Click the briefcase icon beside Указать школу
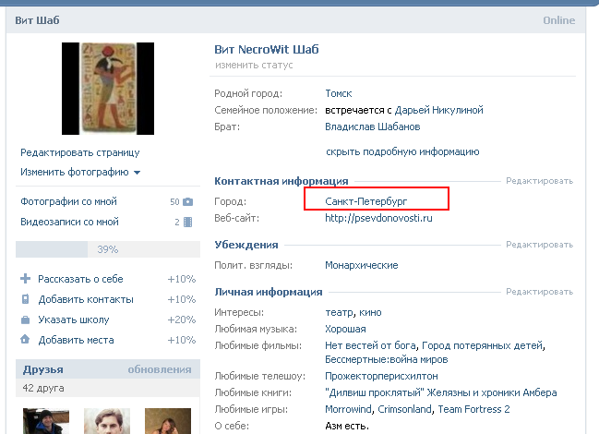 coord(25,319)
